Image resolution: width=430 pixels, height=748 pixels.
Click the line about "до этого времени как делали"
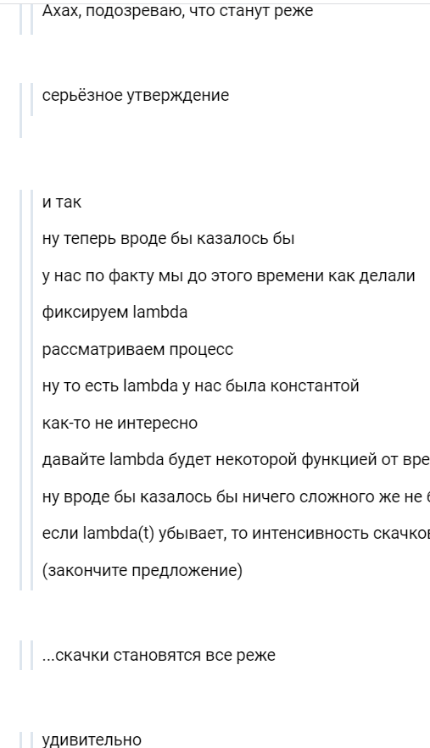[228, 275]
